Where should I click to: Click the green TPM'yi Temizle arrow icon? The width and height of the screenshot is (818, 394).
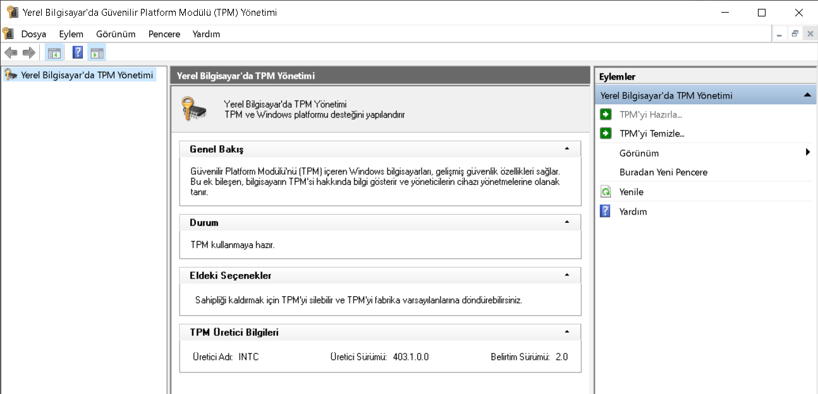tap(606, 133)
